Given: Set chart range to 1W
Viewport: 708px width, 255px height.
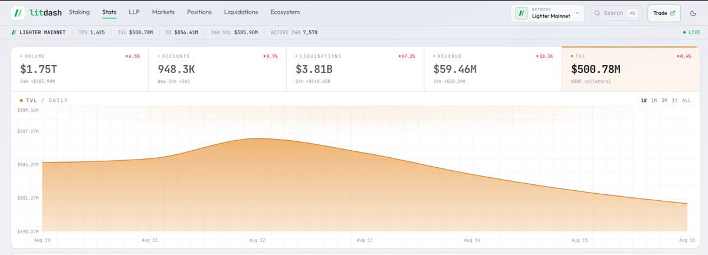Looking at the screenshot, I should (x=644, y=101).
